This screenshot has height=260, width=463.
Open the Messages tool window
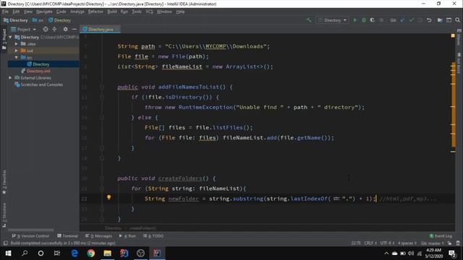[x=98, y=236]
